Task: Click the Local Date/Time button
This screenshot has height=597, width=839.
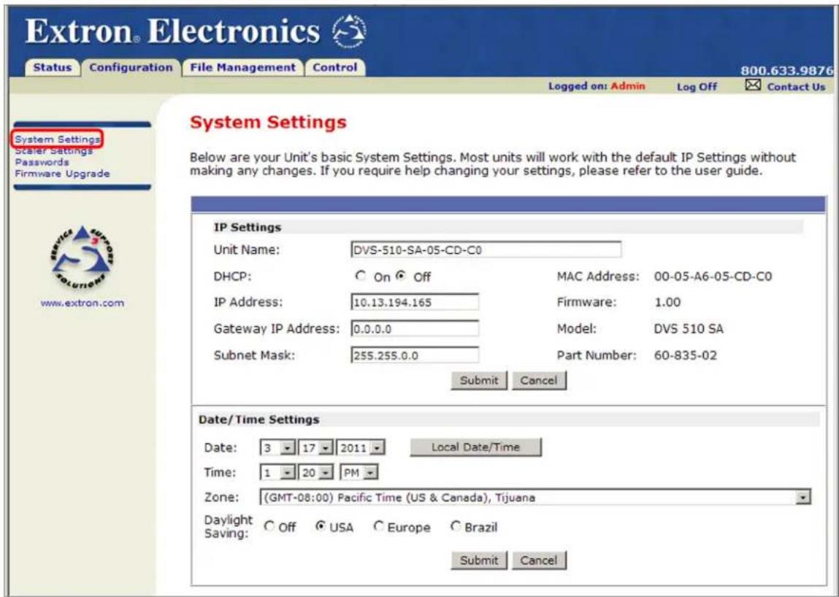Action: click(x=475, y=447)
